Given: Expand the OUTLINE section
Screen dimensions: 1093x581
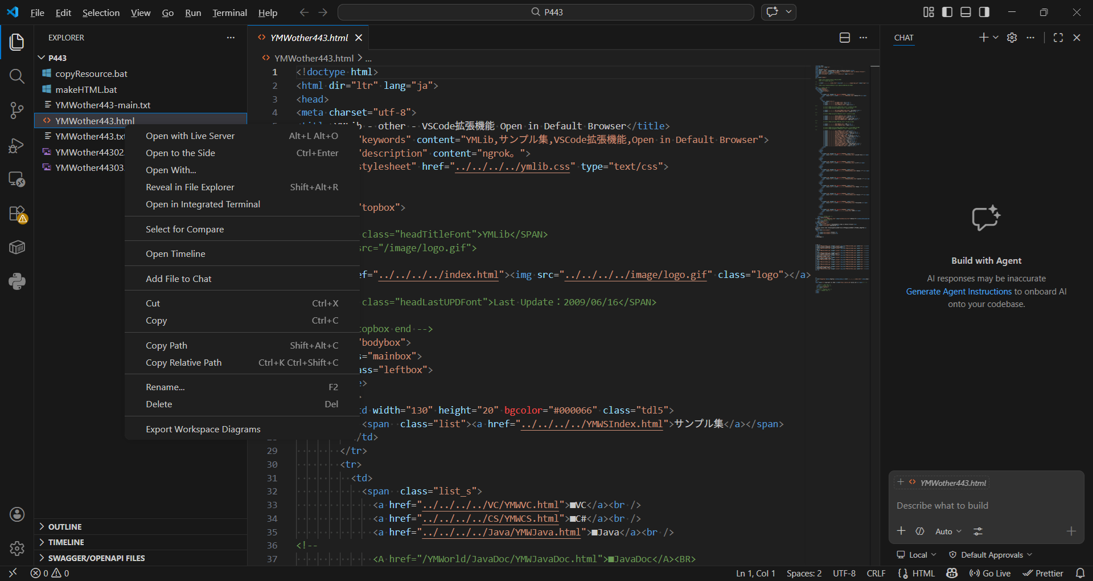Looking at the screenshot, I should tap(65, 527).
